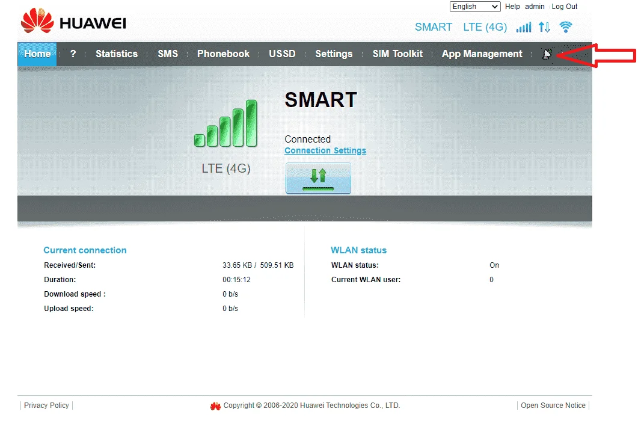The height and width of the screenshot is (438, 644).
Task: Click the Help link
Action: [512, 7]
